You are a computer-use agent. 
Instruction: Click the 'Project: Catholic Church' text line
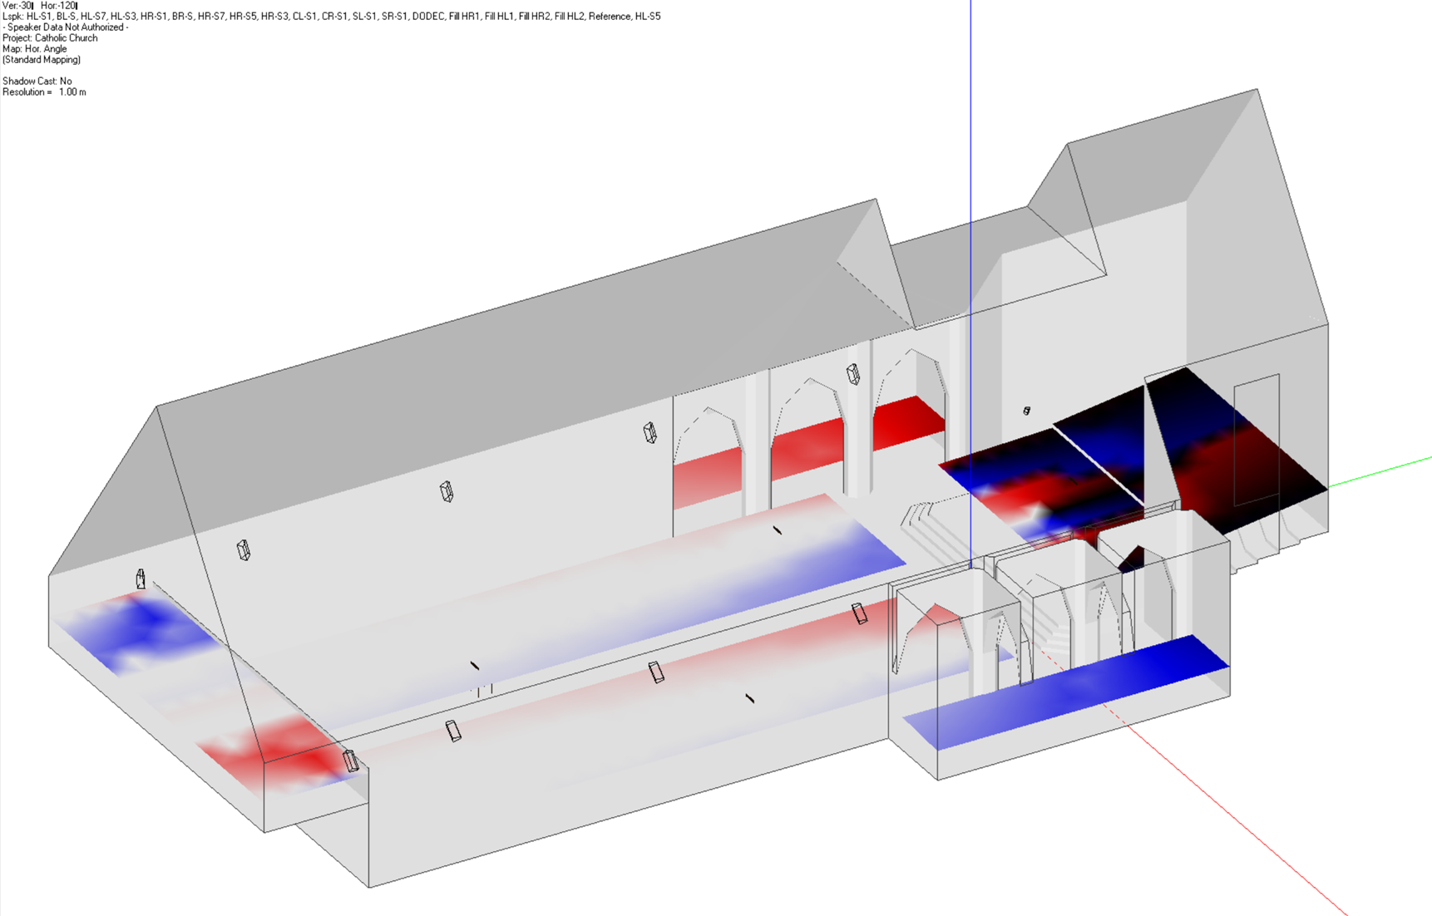click(50, 38)
